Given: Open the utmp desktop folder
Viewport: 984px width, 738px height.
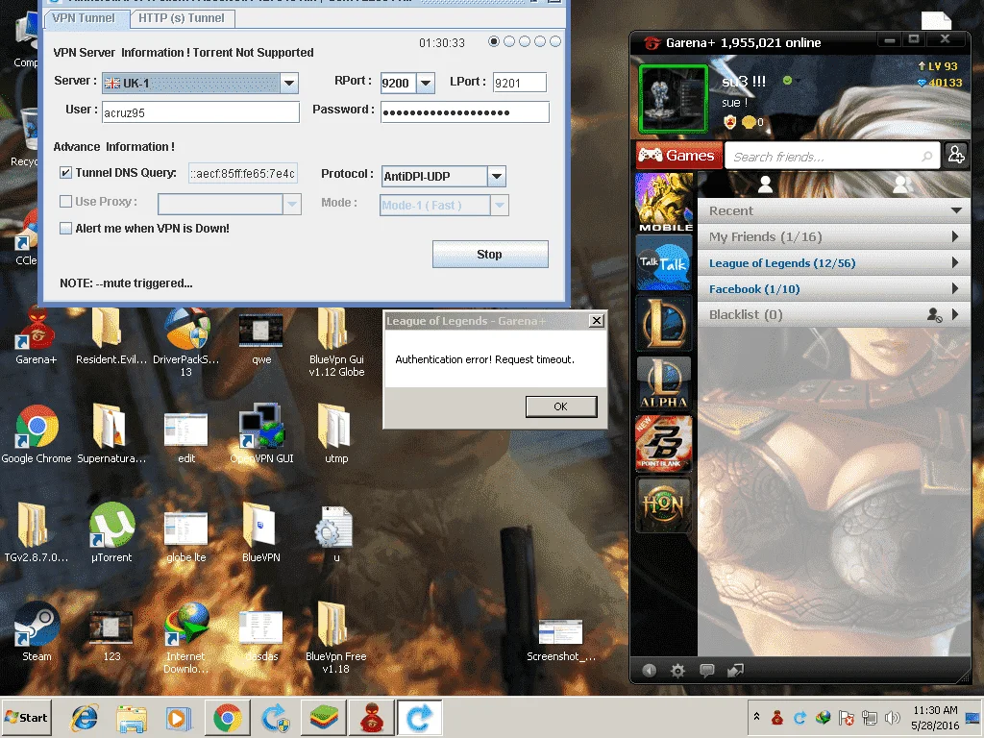Looking at the screenshot, I should pyautogui.click(x=336, y=434).
